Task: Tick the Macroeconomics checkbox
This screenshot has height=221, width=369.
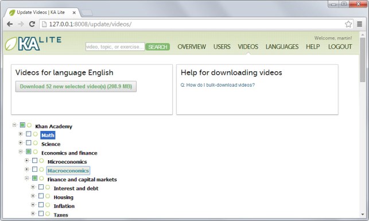Action: point(34,169)
